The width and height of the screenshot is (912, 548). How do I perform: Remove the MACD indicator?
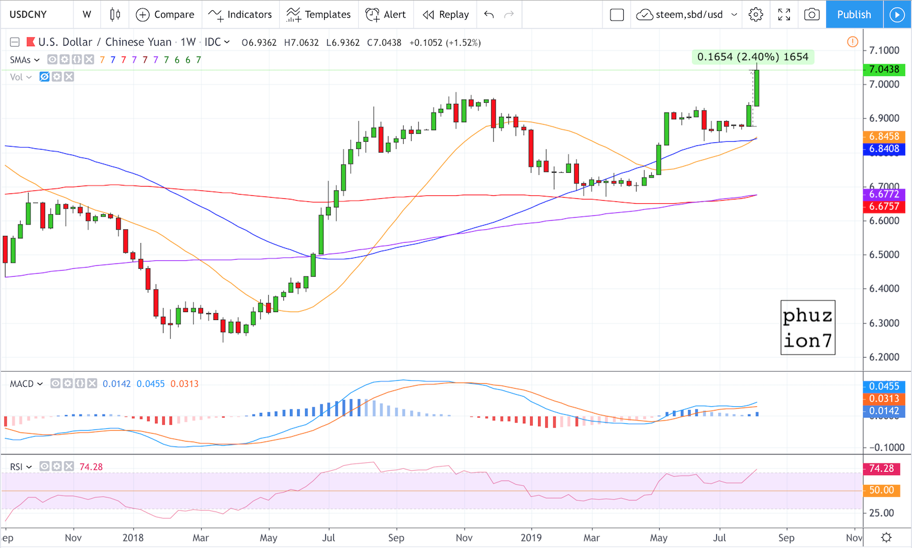pyautogui.click(x=92, y=383)
